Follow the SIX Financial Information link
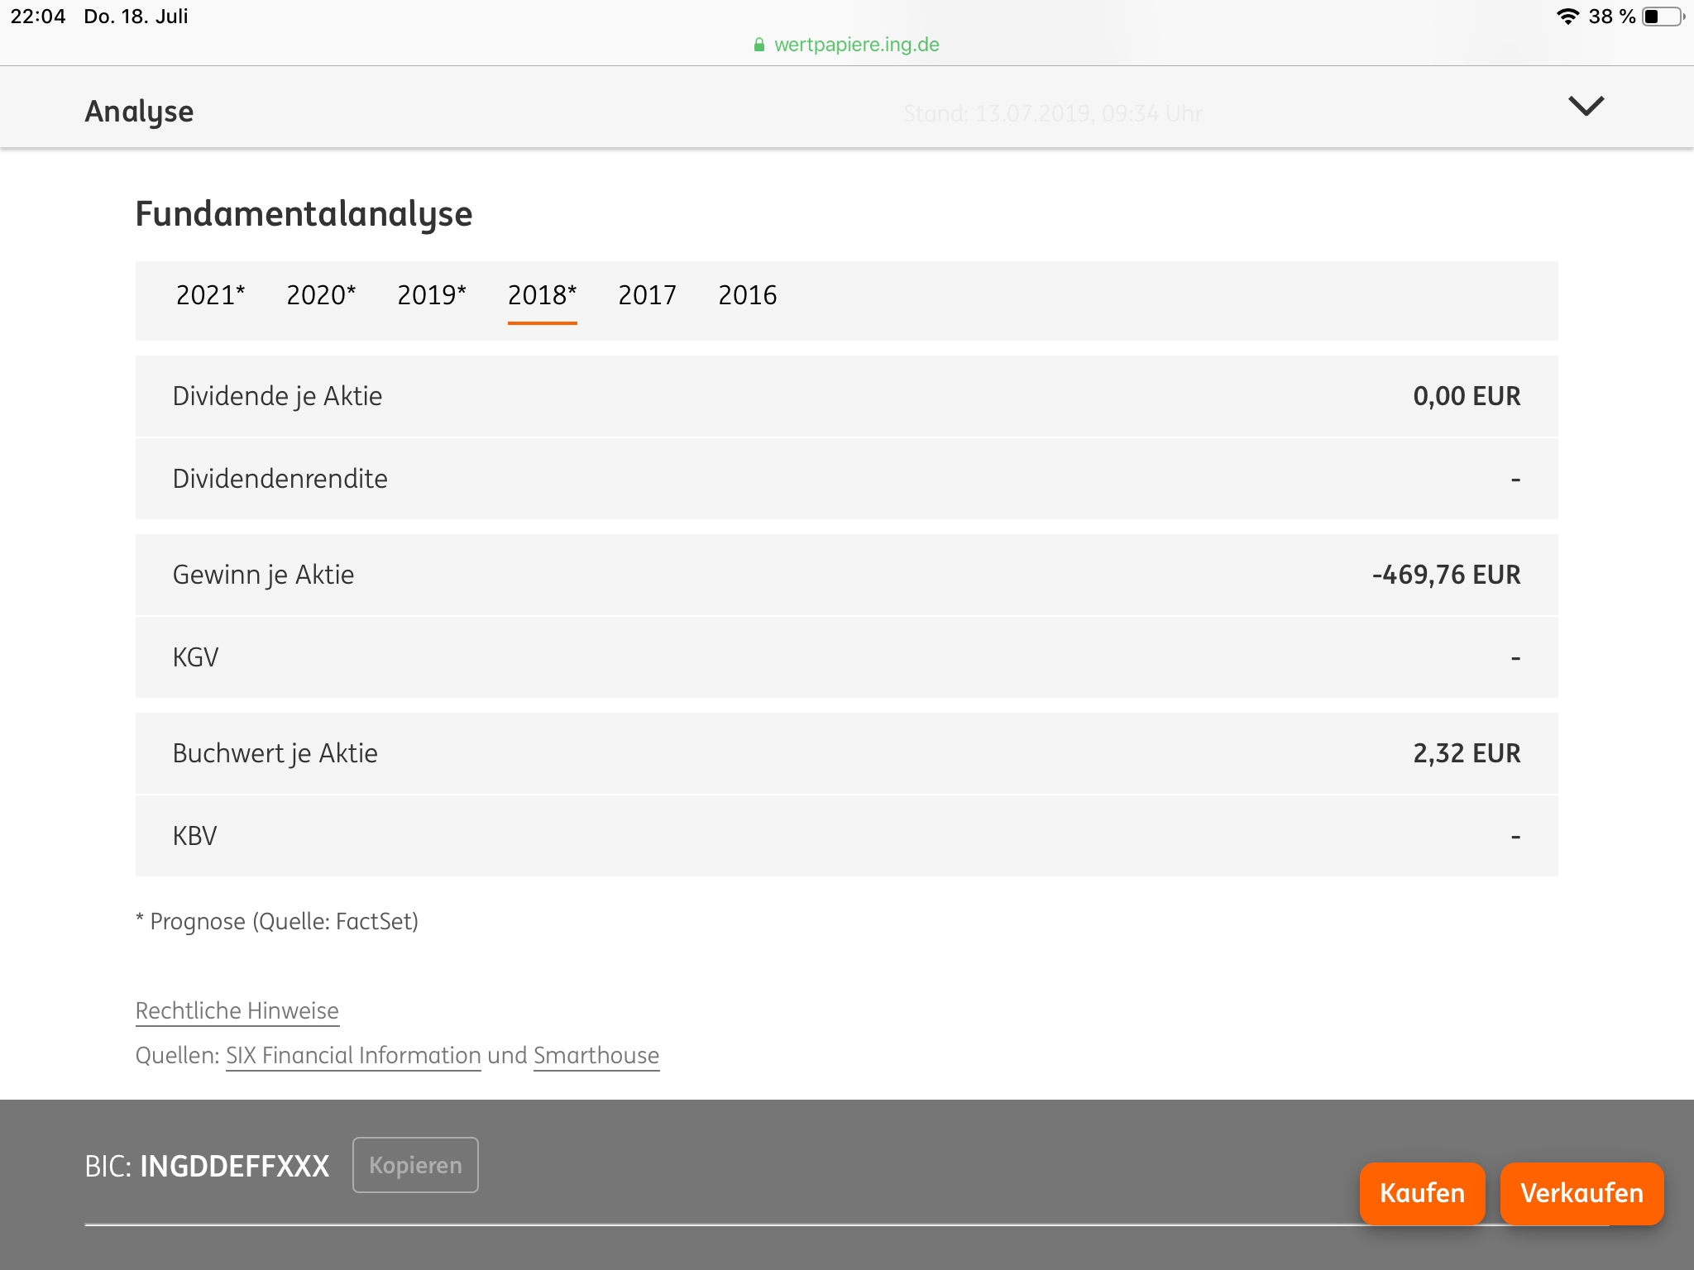This screenshot has height=1270, width=1694. [352, 1055]
